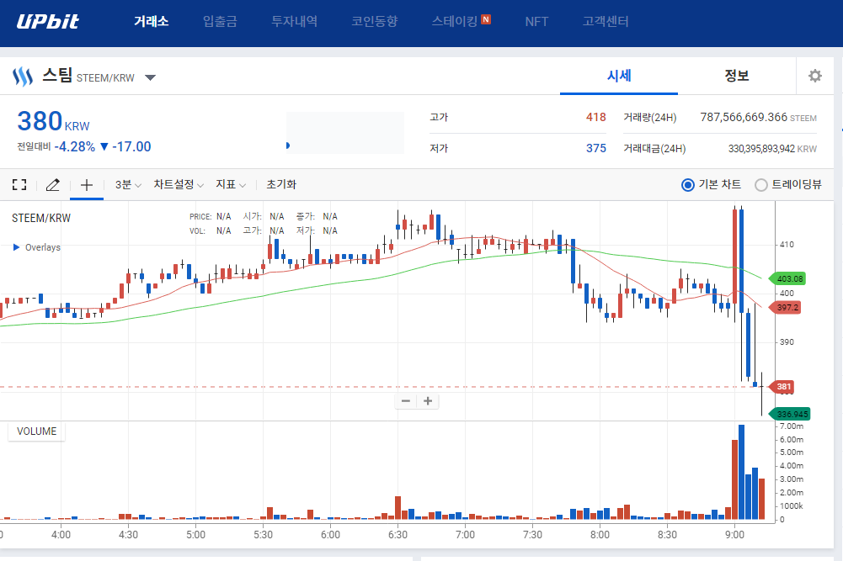Click the green 336.945 price tag
This screenshot has height=561, width=843.
click(790, 414)
